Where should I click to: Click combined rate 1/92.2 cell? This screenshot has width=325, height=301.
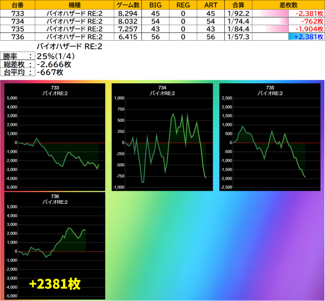[x=238, y=13]
